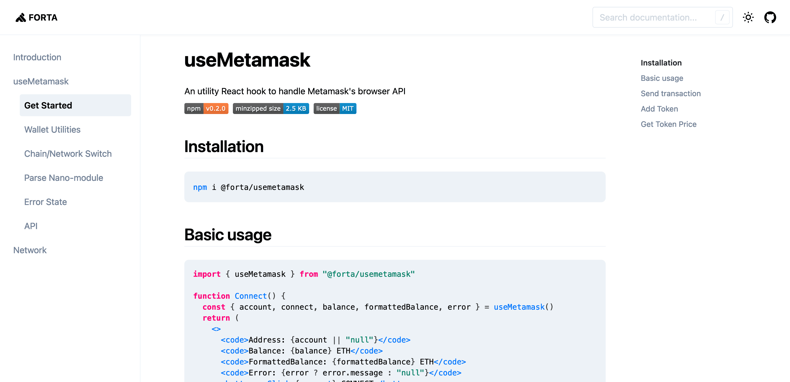The image size is (790, 382).
Task: Jump to Get Token Price section
Action: click(x=668, y=124)
